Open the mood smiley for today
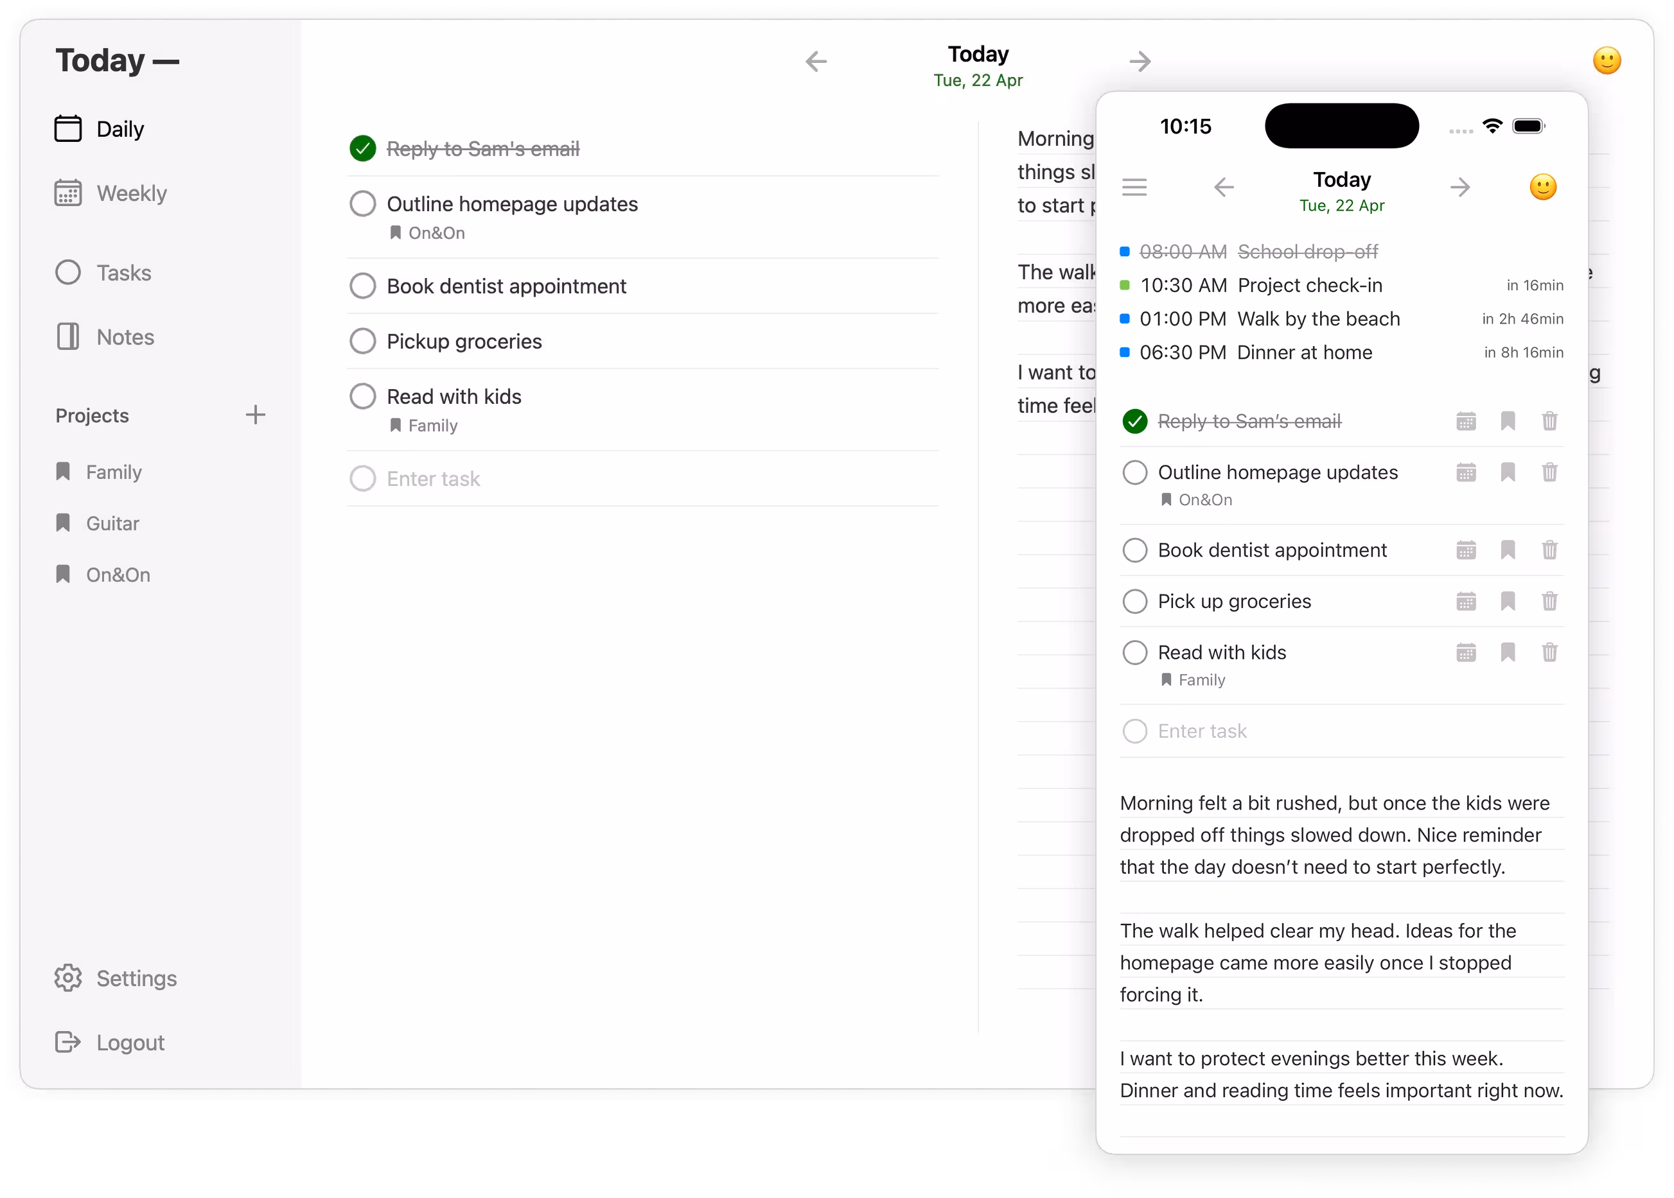This screenshot has width=1674, height=1198. [1607, 60]
